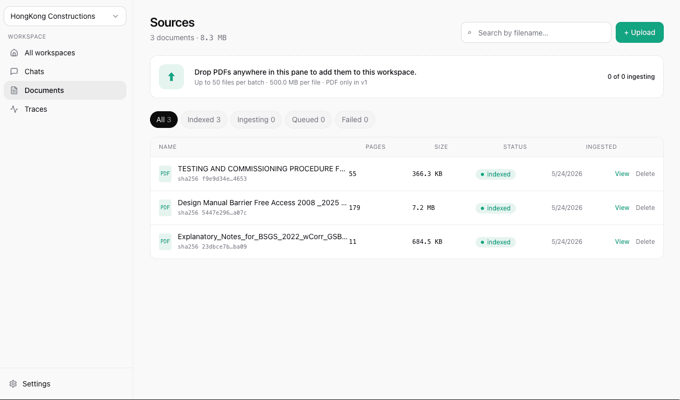Filter documents by Queued 0

tap(308, 120)
